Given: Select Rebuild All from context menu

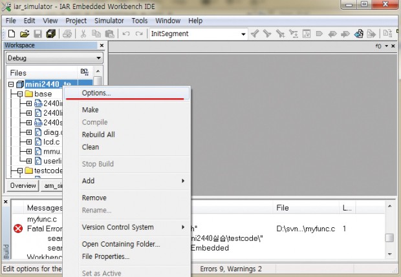Looking at the screenshot, I should coord(127,134).
